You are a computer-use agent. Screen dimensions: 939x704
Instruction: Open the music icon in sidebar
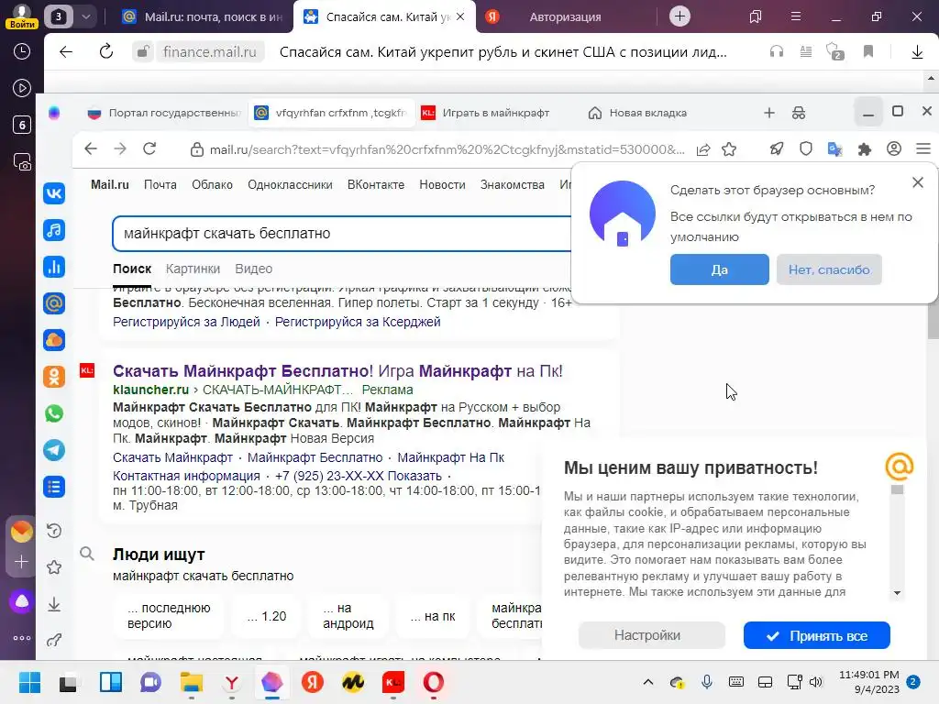(54, 230)
